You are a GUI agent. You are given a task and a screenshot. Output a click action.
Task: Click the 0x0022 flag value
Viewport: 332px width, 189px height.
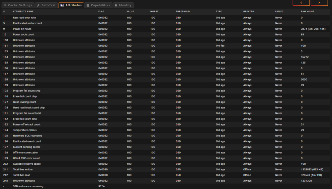coord(103,130)
